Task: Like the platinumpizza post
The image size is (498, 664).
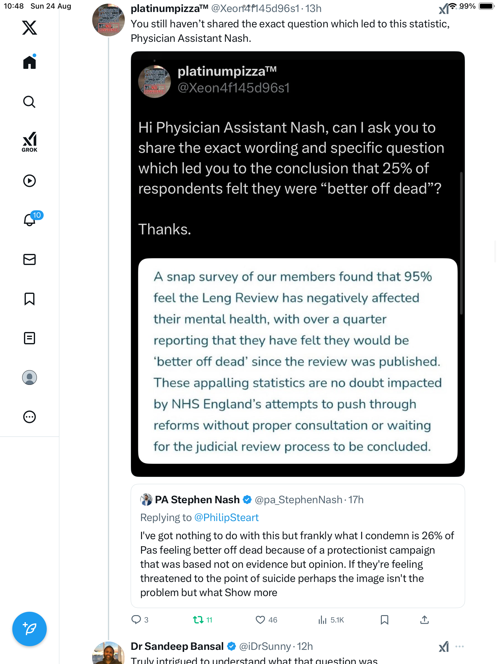Action: pos(260,620)
